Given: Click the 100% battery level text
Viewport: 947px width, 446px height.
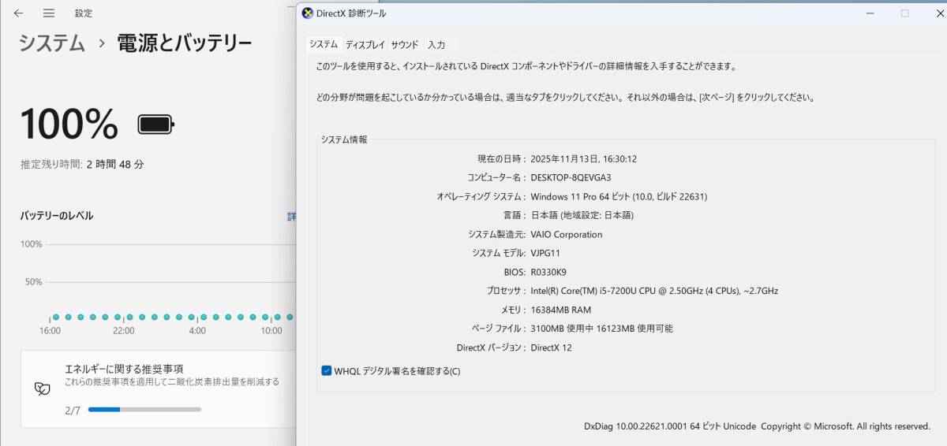Looking at the screenshot, I should (69, 124).
